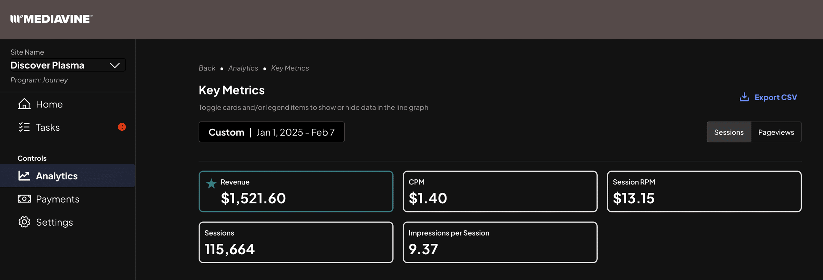Click the Revenue star icon
Screen dimensions: 823x280
point(211,184)
